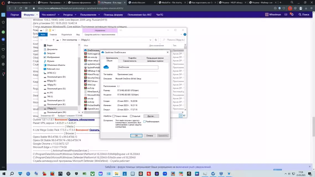This screenshot has height=177, width=315.
Task: Switch to the 'Предыдущие версии' tab
Action: [x=155, y=58]
